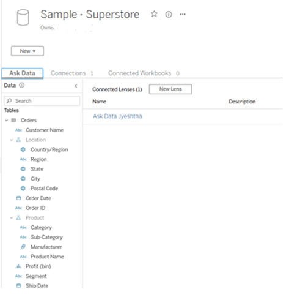This screenshot has width=292, height=300.
Task: Click the Connected Lenses (1) heading
Action: click(x=117, y=89)
